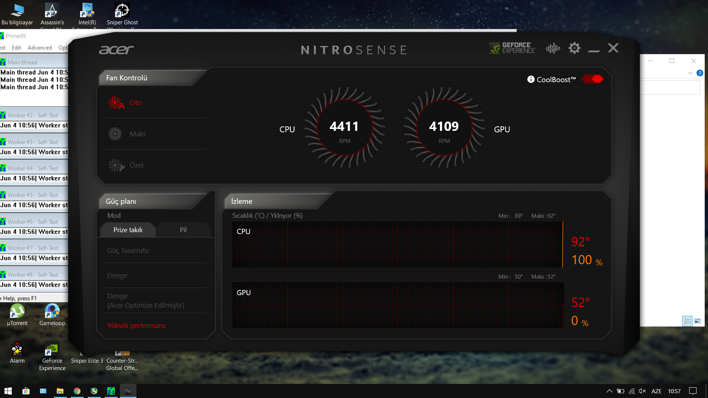This screenshot has width=708, height=398.
Task: Unmute via the volume tray icon
Action: pyautogui.click(x=642, y=391)
